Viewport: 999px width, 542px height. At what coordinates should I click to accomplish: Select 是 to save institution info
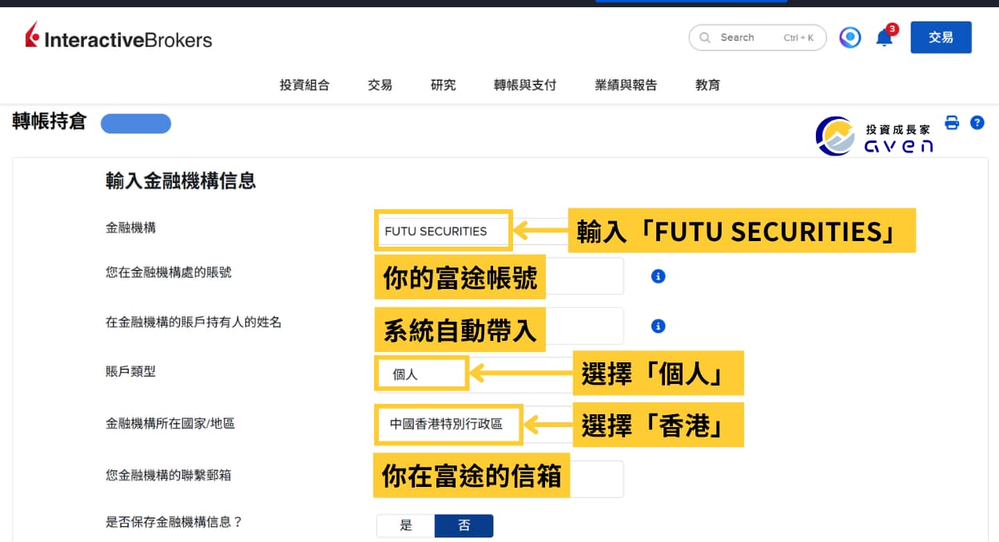click(x=406, y=525)
